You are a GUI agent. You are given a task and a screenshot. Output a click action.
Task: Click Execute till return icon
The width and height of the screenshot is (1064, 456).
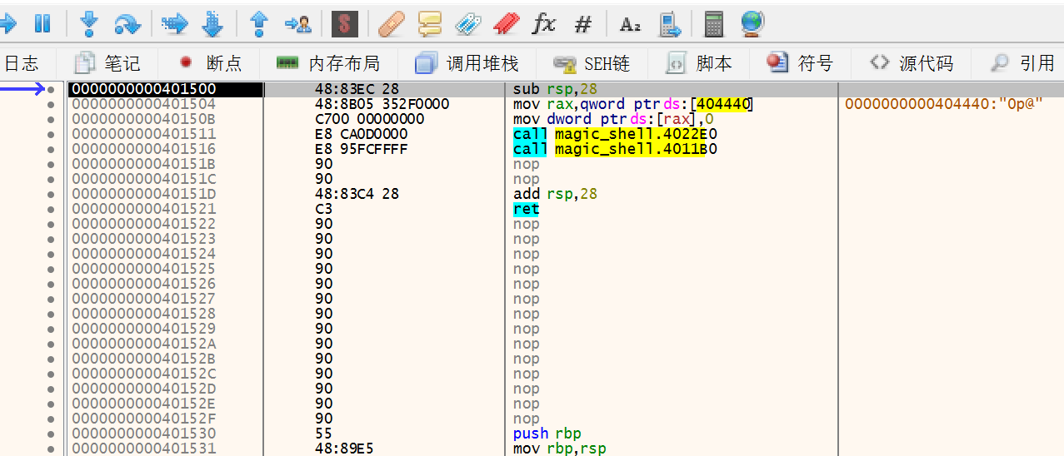(259, 24)
